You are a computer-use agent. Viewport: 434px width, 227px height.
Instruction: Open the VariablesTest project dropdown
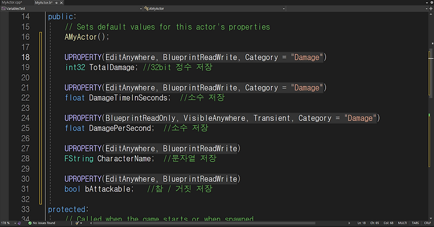pyautogui.click(x=71, y=9)
